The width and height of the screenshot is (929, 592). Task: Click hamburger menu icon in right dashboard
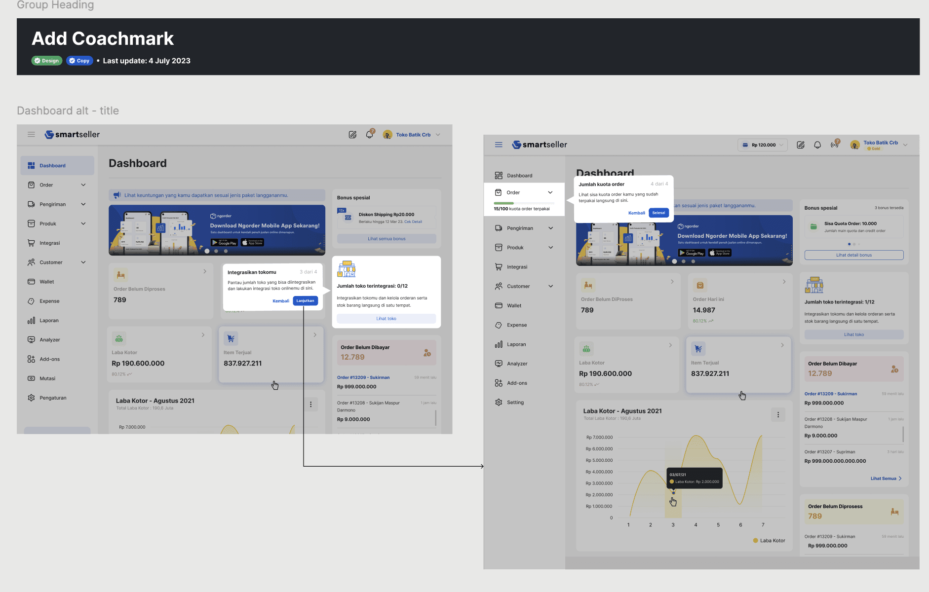pyautogui.click(x=499, y=145)
